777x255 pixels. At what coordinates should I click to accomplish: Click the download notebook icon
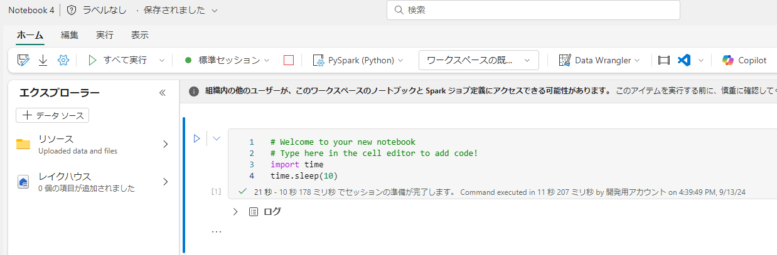43,60
